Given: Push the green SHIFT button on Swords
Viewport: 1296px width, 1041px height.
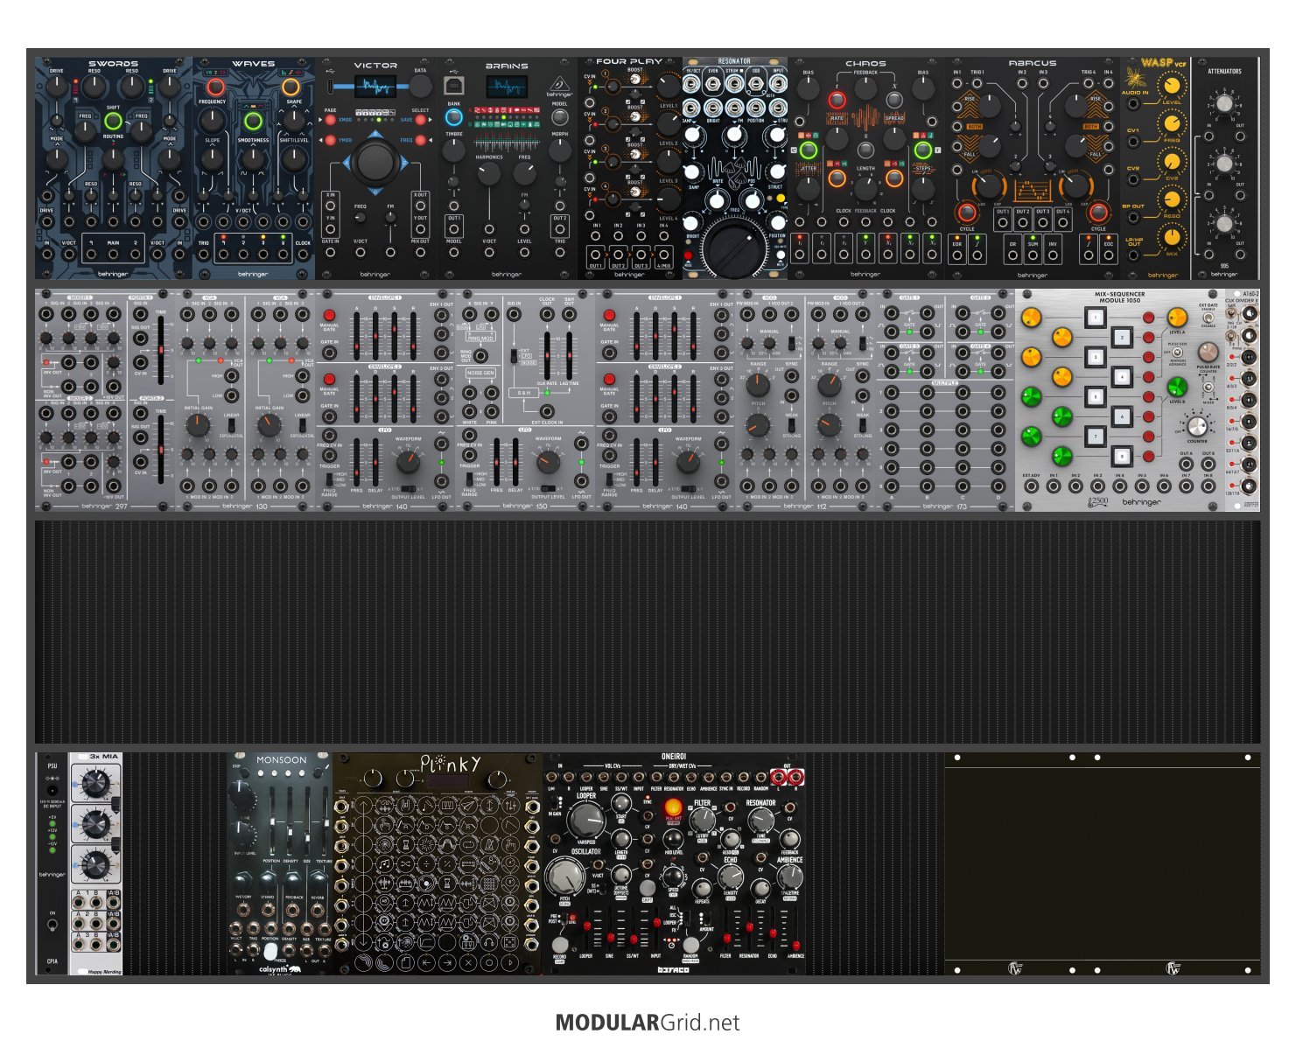Looking at the screenshot, I should pyautogui.click(x=113, y=121).
